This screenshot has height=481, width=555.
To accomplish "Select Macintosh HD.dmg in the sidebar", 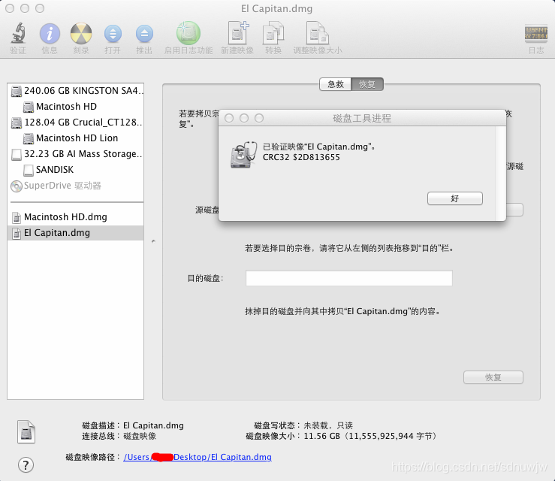I will [75, 216].
